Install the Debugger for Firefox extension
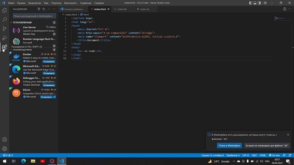This screenshot has width=294, height=165. pyautogui.click(x=49, y=85)
